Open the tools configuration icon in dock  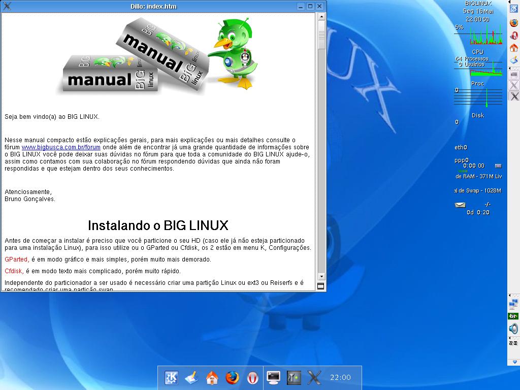pyautogui.click(x=294, y=377)
